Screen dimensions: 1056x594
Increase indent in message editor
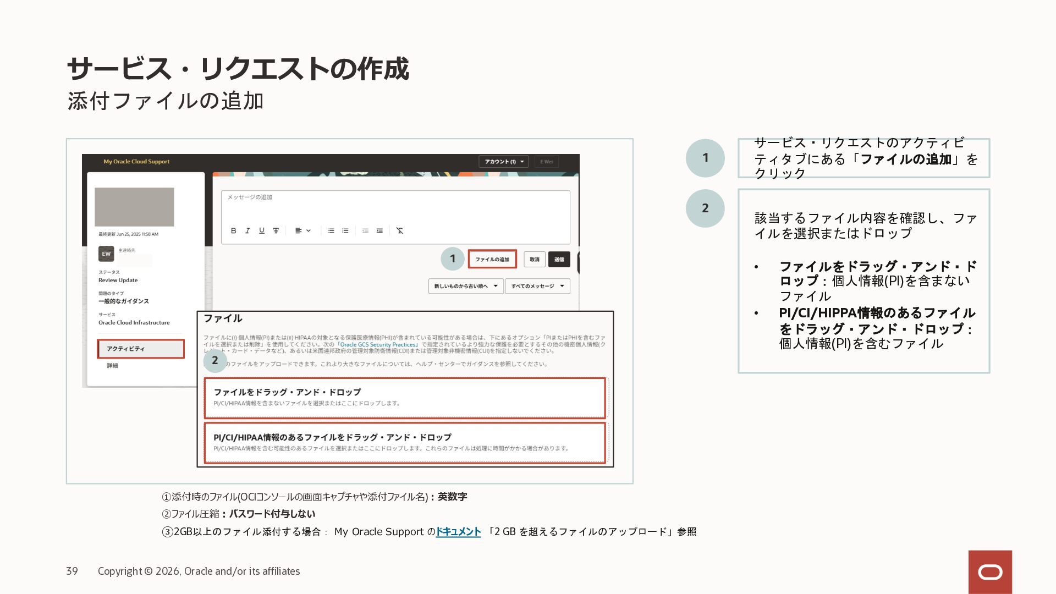click(x=380, y=230)
